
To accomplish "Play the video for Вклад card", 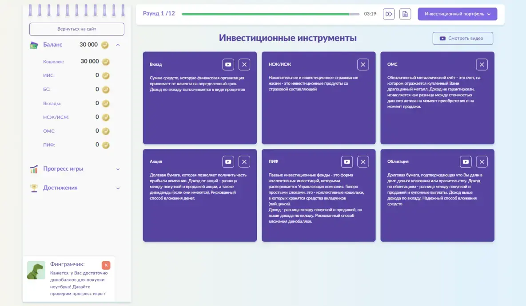I will coord(228,65).
